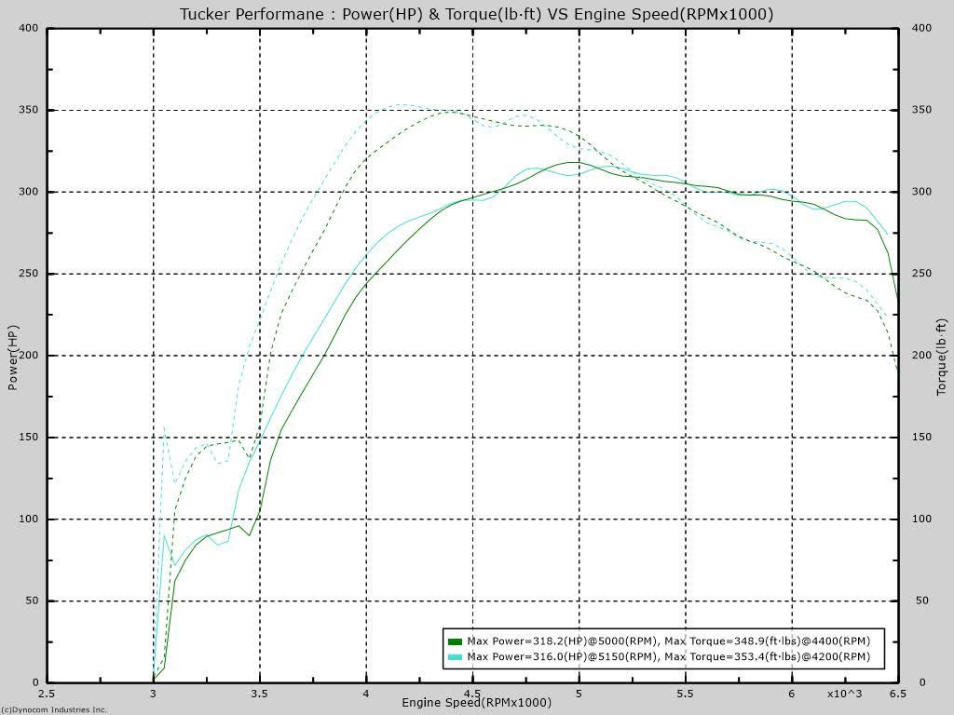954x715 pixels.
Task: Select the chart title 'Tucker Performane' text
Action: [252, 14]
